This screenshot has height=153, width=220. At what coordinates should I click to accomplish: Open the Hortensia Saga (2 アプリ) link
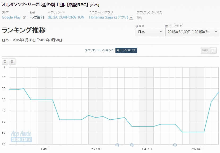point(109,17)
